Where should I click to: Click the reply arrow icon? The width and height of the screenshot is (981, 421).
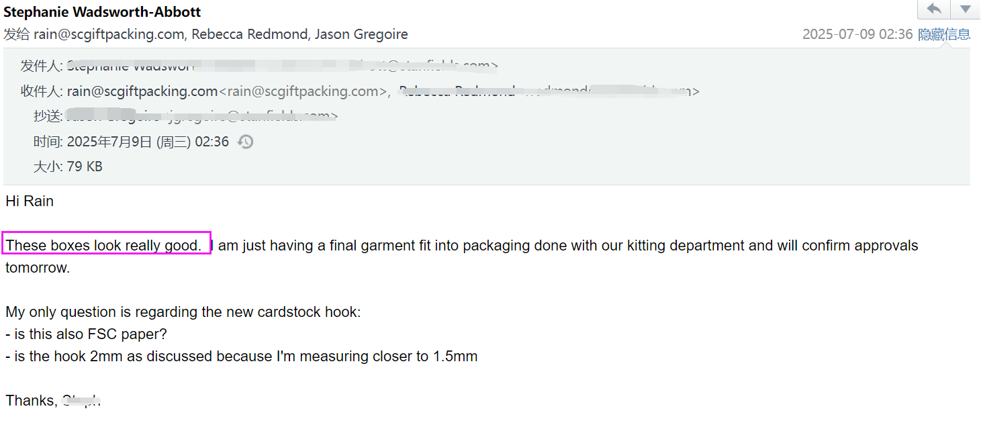coord(933,9)
